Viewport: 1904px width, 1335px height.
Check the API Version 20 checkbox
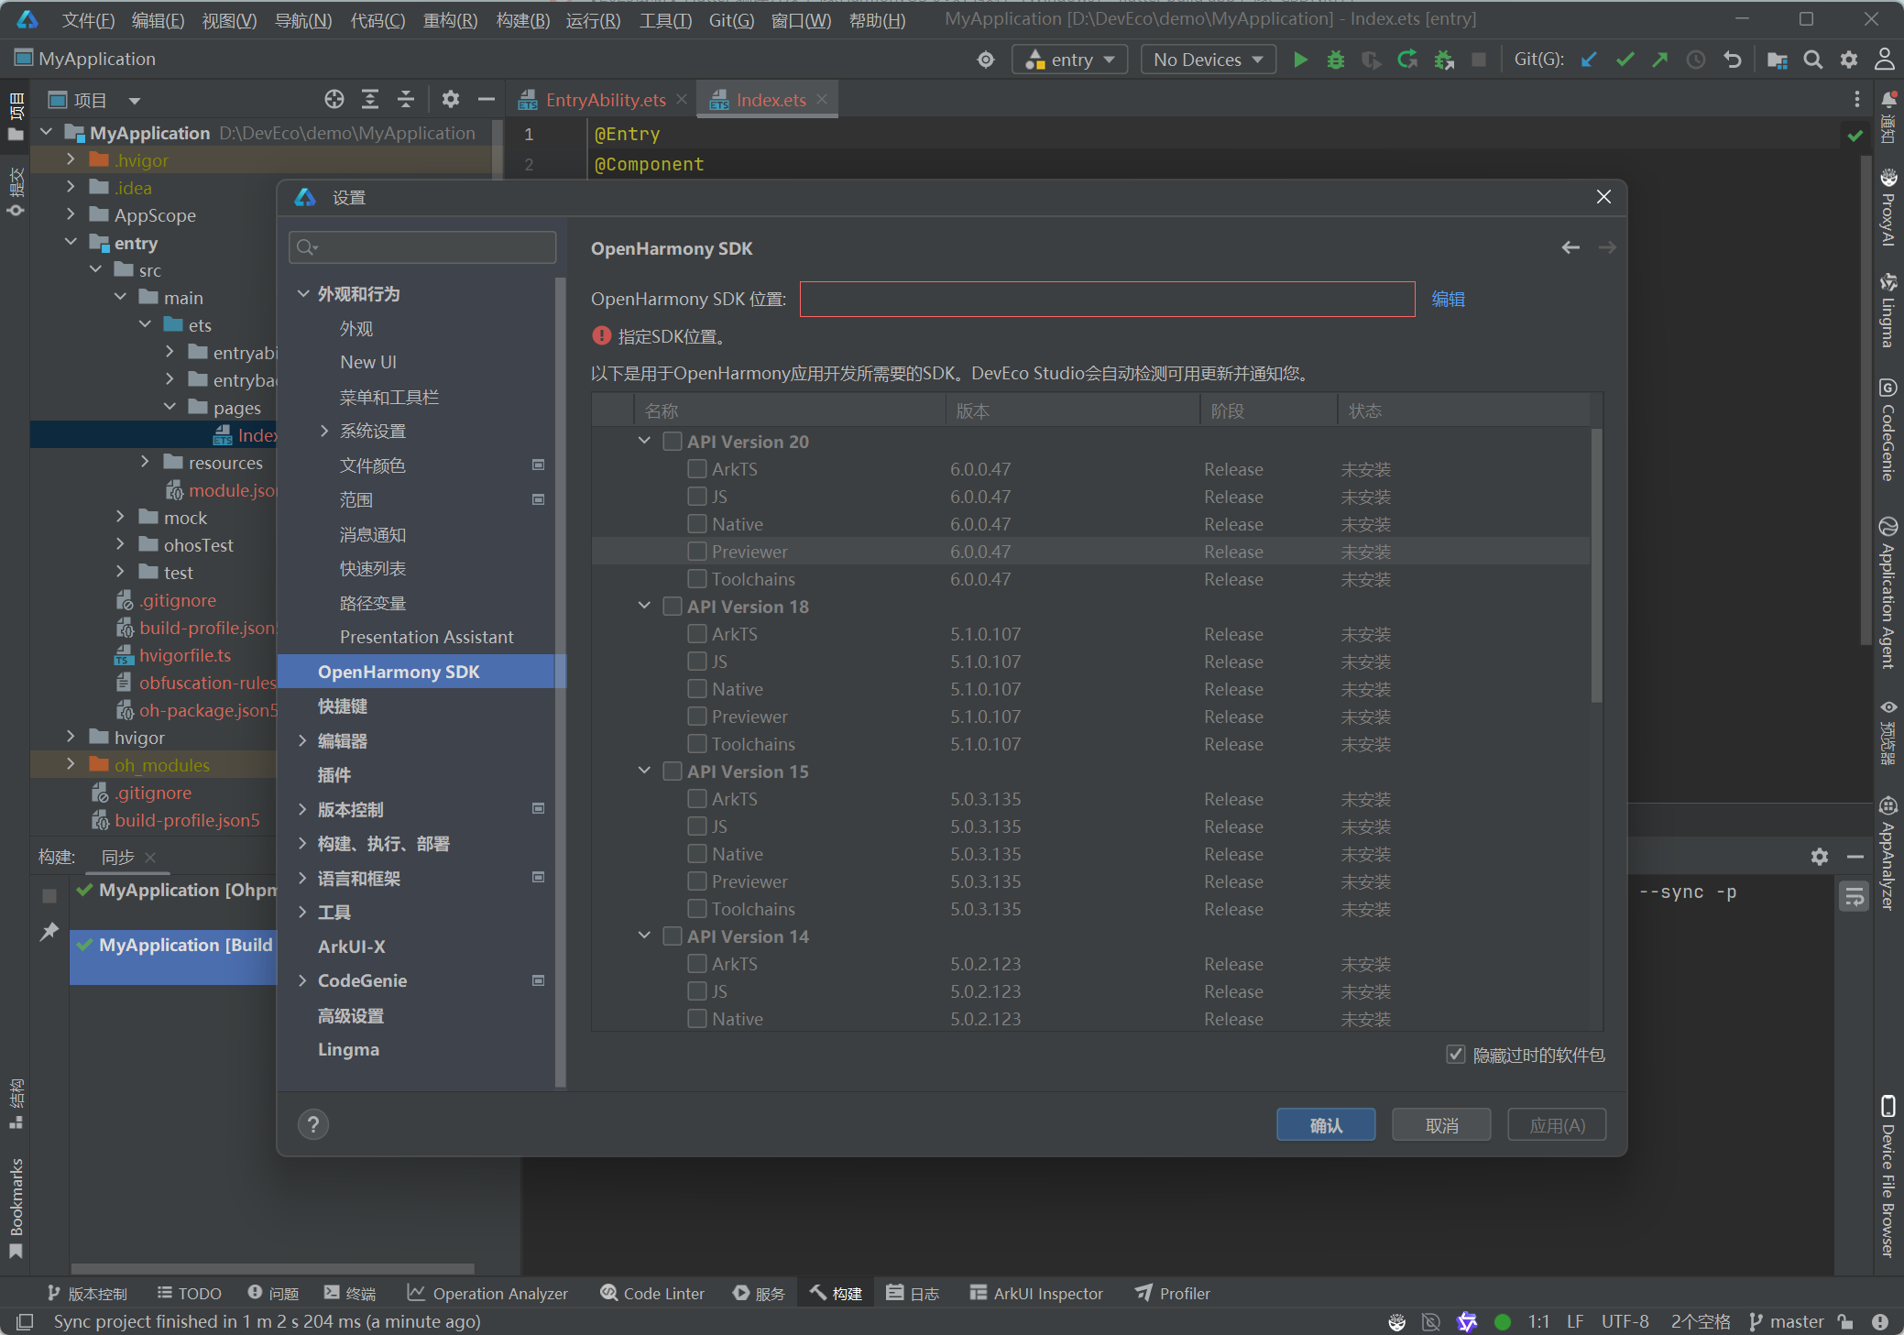672,442
